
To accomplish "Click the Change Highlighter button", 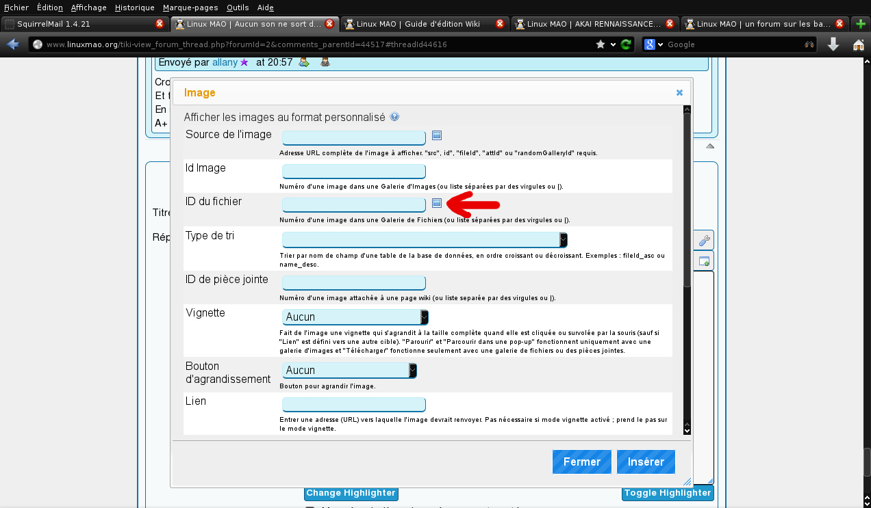I will [351, 493].
